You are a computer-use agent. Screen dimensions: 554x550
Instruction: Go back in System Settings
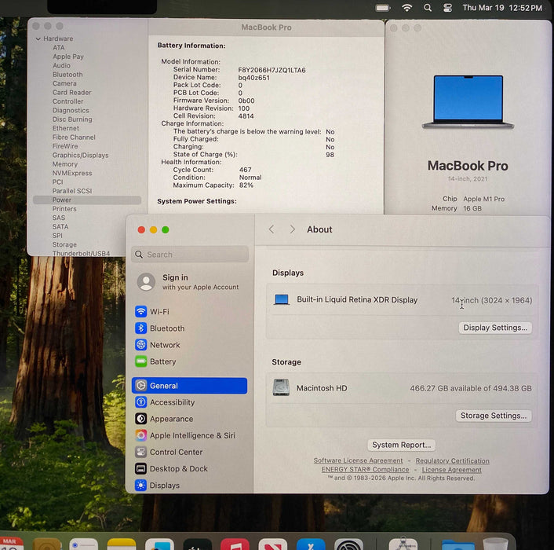[272, 229]
